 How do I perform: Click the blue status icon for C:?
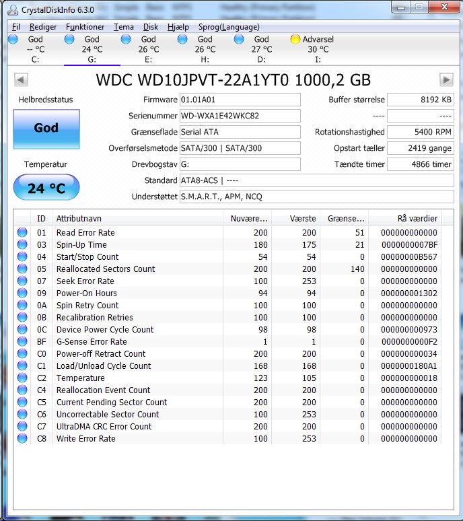pyautogui.click(x=13, y=39)
